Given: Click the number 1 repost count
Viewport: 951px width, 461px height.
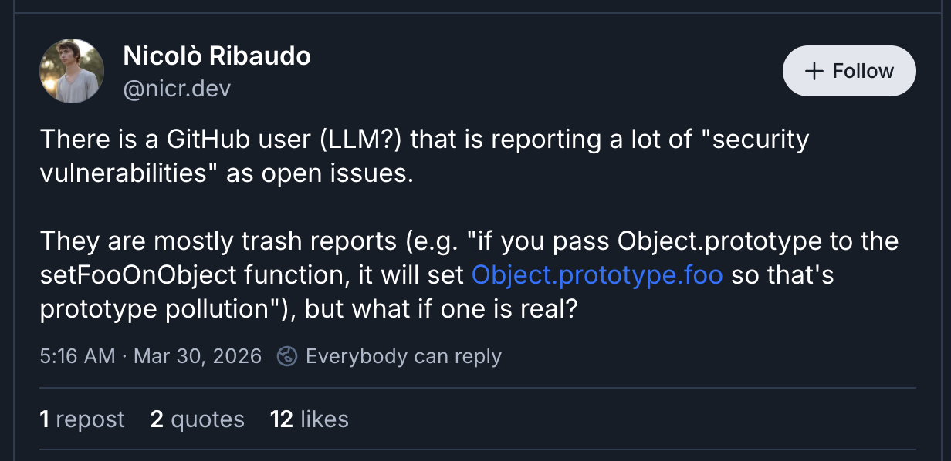Looking at the screenshot, I should point(45,419).
